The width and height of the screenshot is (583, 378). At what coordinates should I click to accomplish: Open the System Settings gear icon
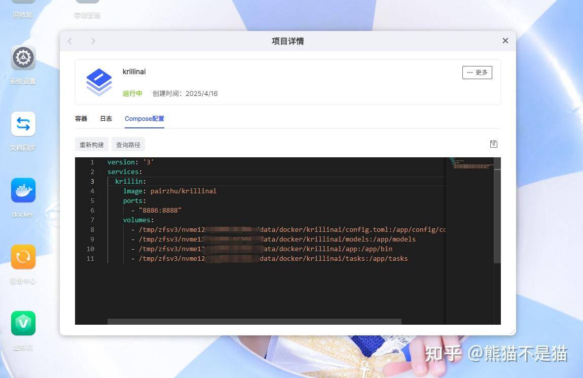point(23,58)
